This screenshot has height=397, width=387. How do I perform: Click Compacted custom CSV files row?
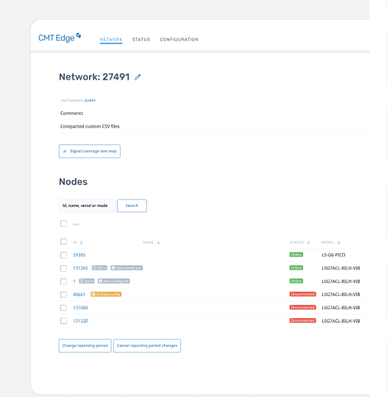214,127
